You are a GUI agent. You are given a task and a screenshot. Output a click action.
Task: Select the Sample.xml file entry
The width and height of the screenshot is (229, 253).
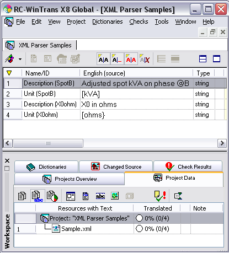pyautogui.click(x=72, y=229)
